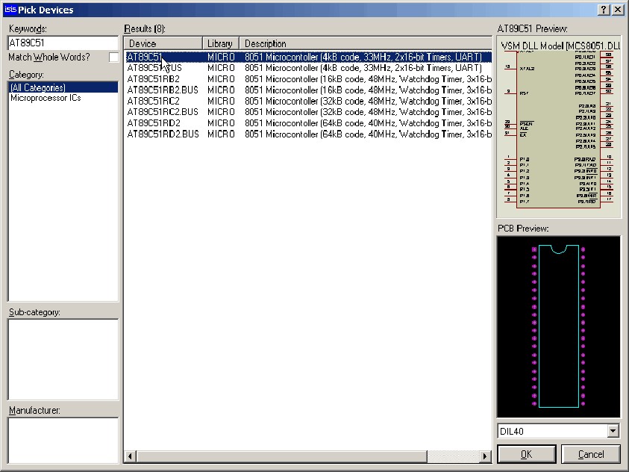This screenshot has height=472, width=629.
Task: Open the DIL40 package dropdown
Action: [613, 432]
